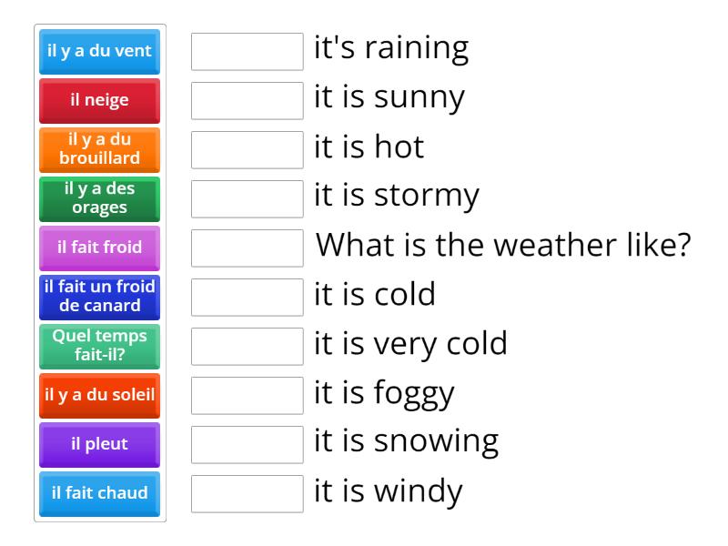Select the "il y a du vent" tile

click(x=98, y=52)
